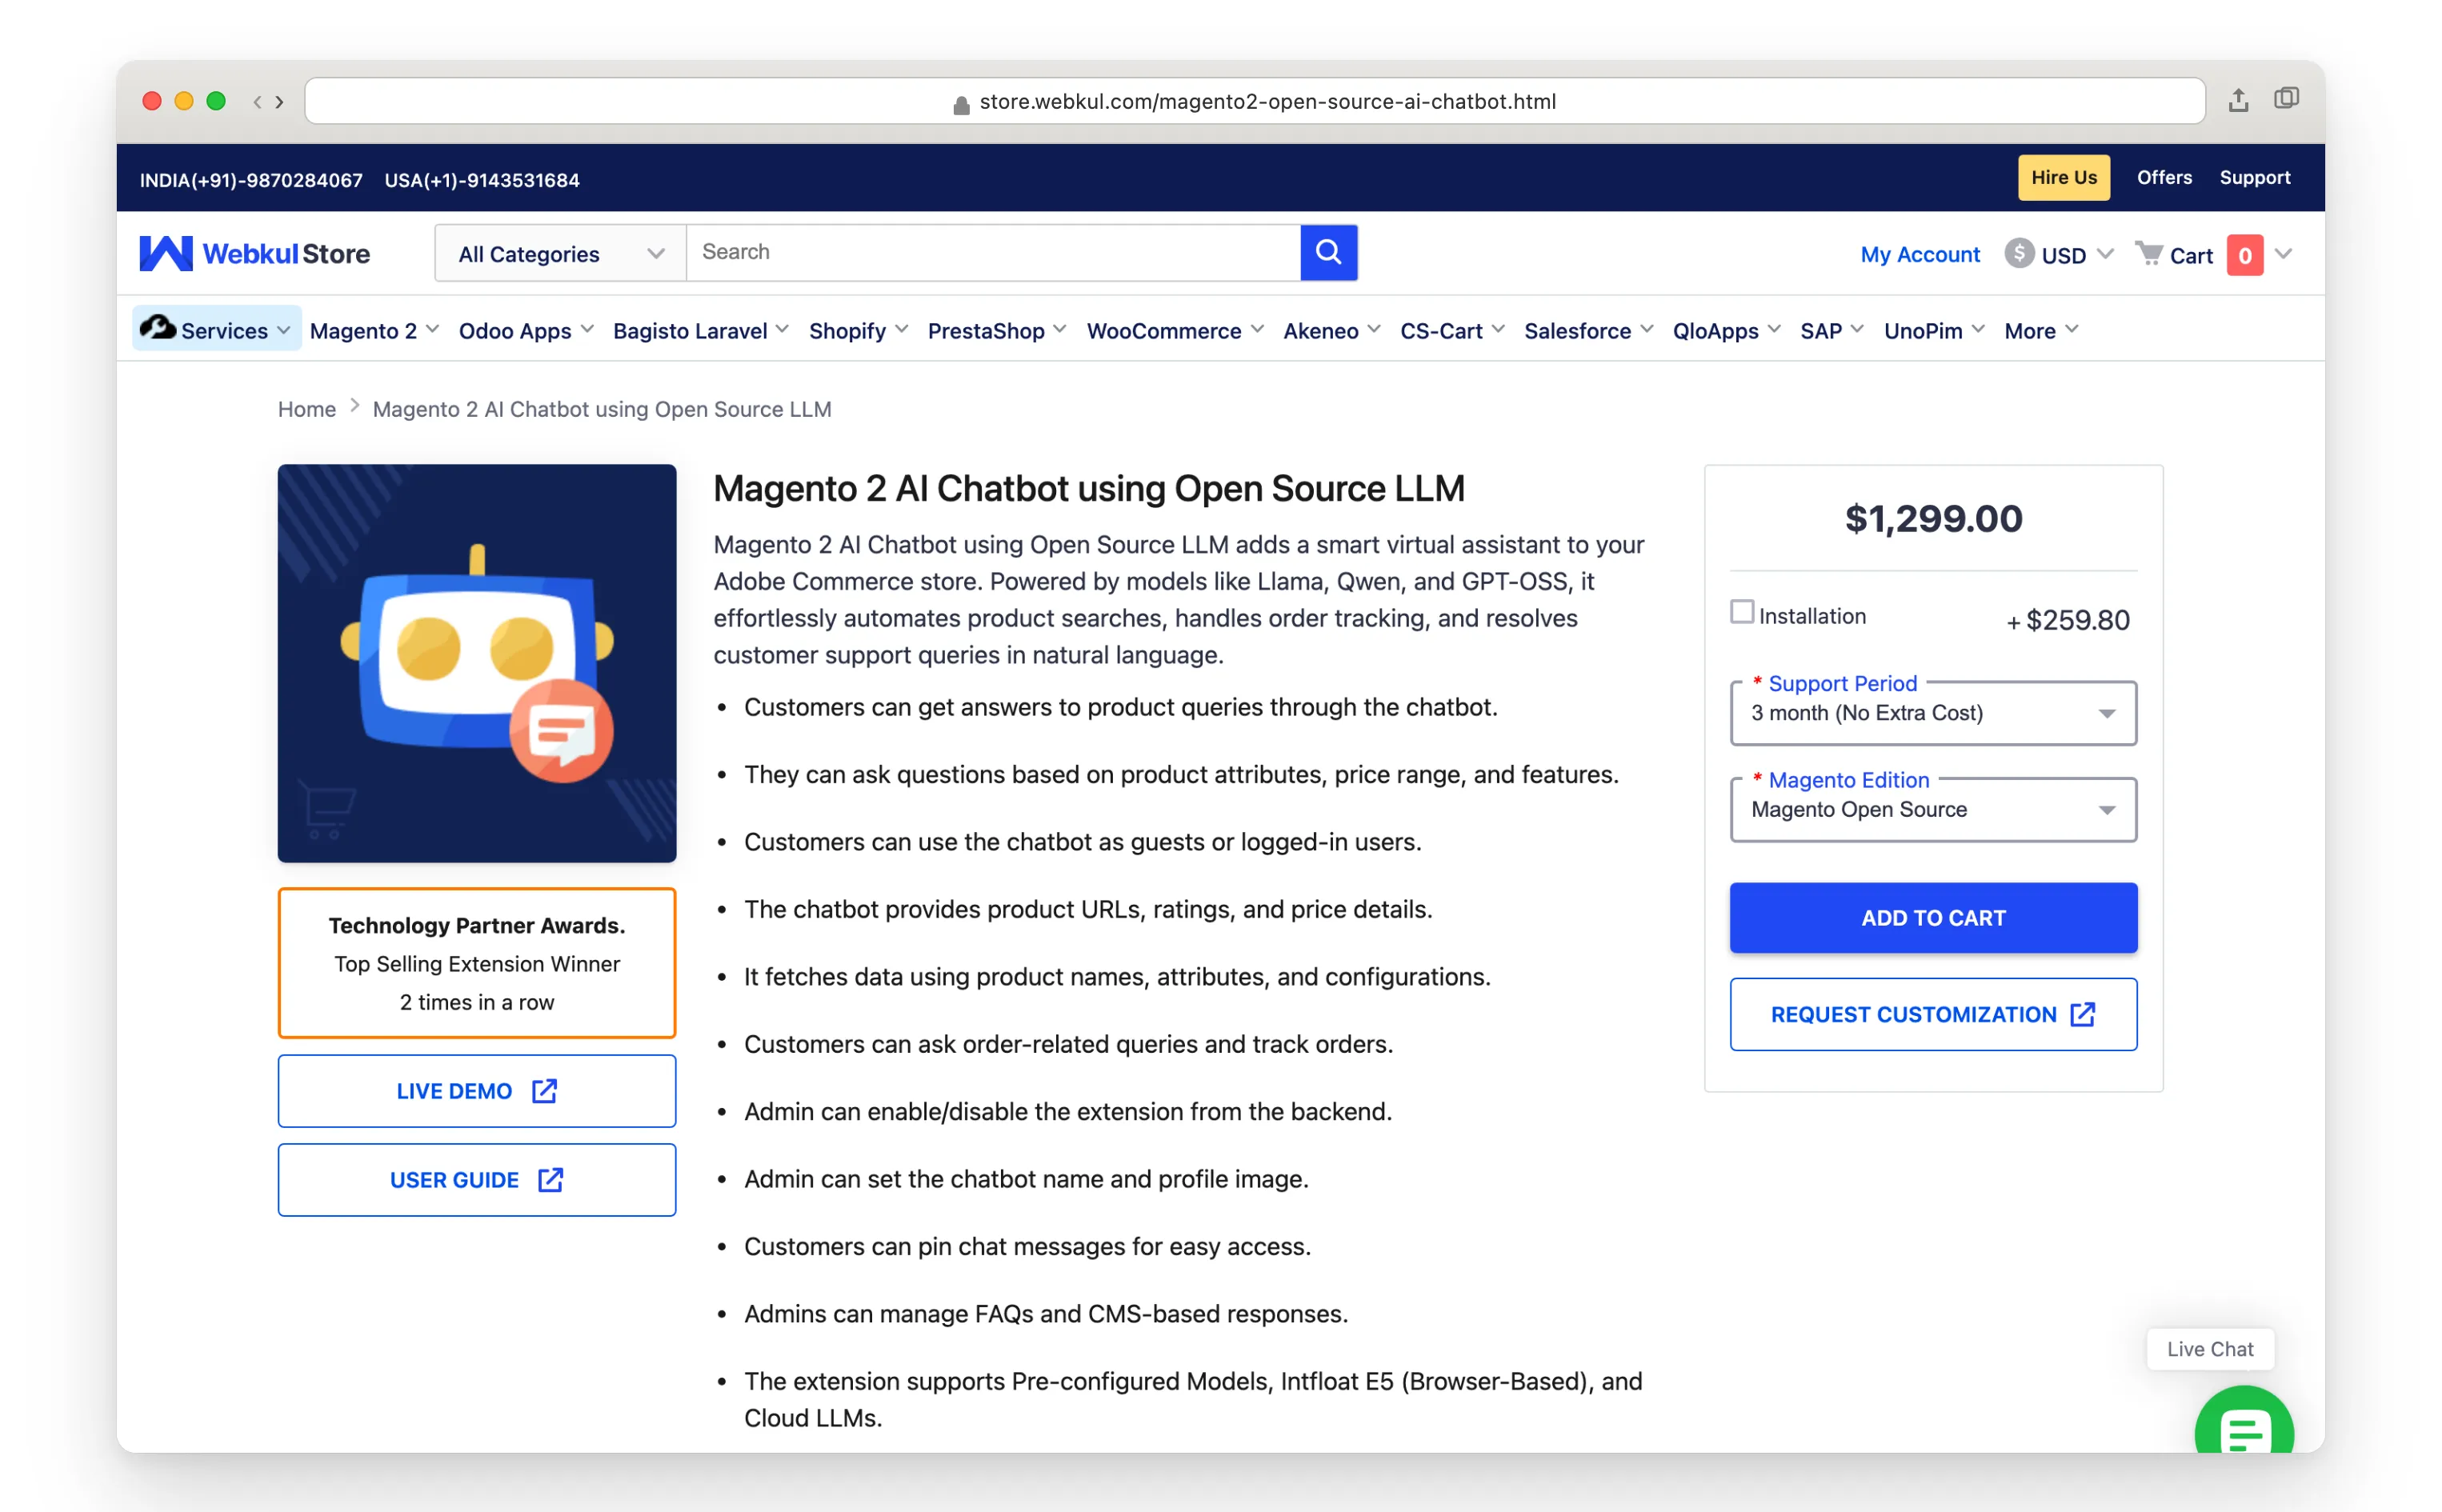
Task: Click external link icon on User Guide
Action: (550, 1179)
